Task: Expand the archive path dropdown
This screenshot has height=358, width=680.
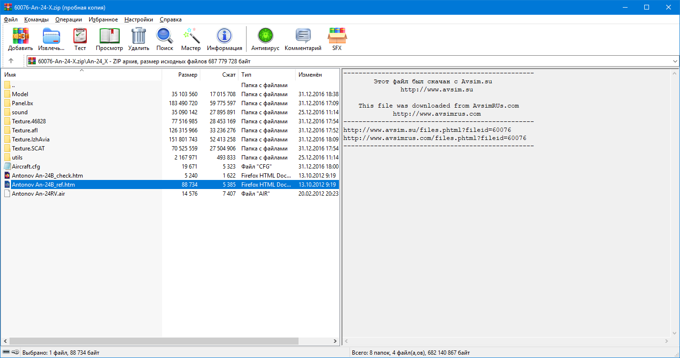Action: 675,61
